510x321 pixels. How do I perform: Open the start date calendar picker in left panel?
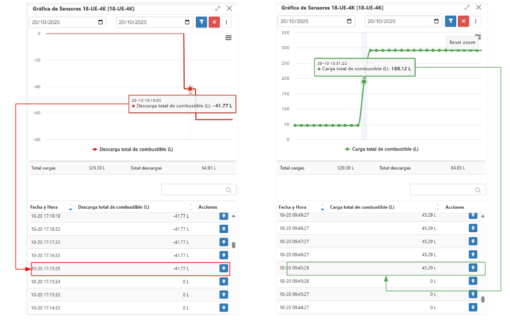point(100,22)
